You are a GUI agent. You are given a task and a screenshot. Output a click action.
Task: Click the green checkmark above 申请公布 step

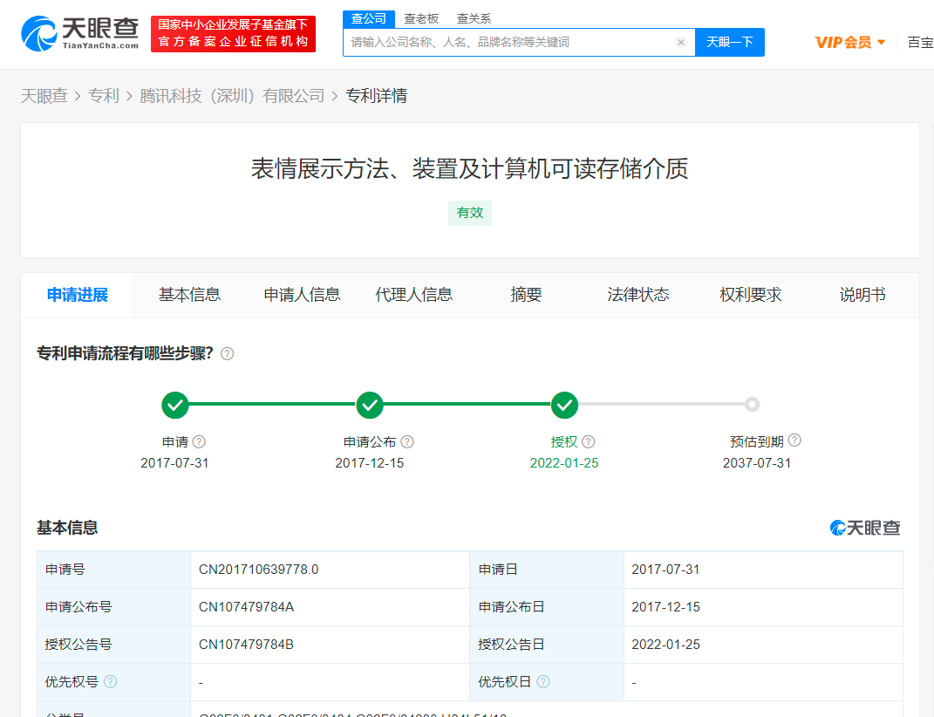tap(370, 406)
